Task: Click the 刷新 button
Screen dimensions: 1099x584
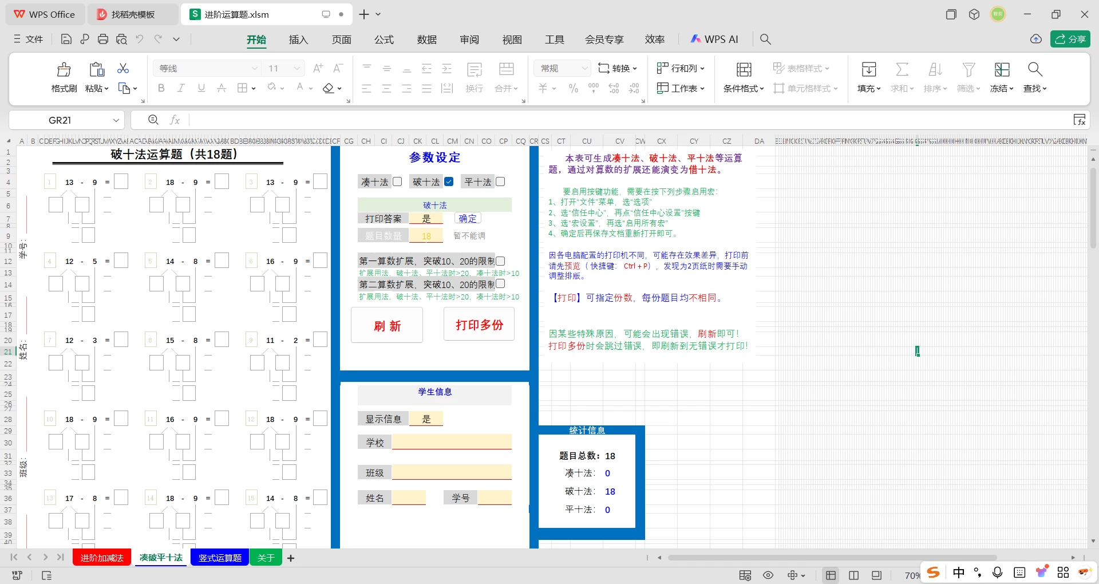Action: [x=387, y=325]
